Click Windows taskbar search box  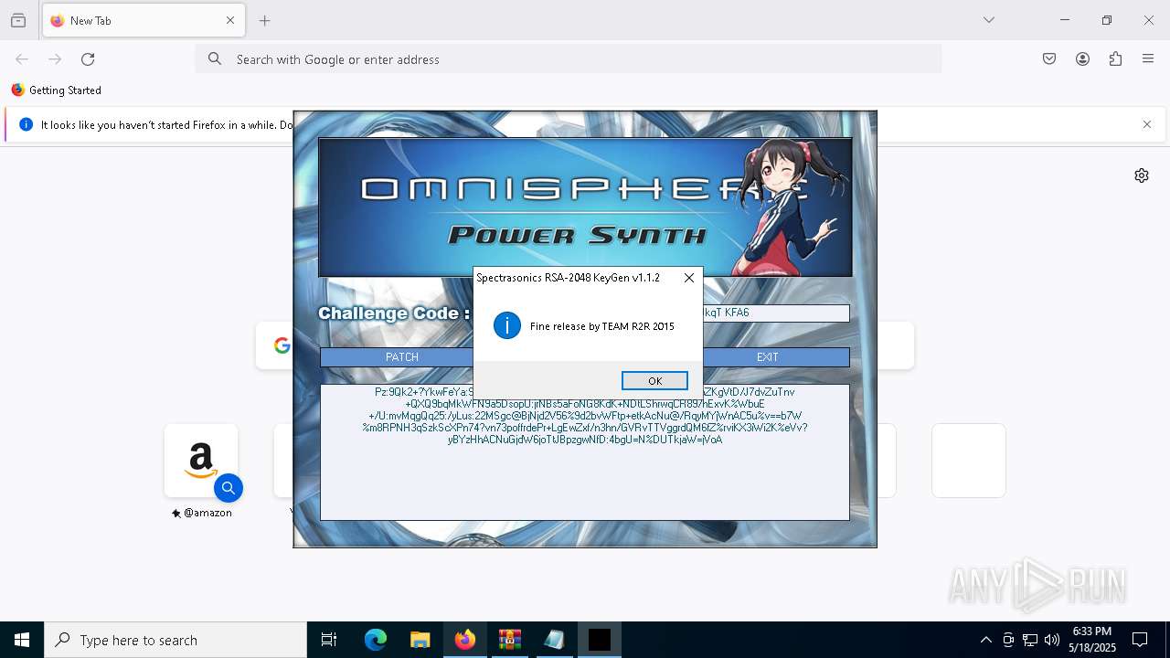click(175, 640)
